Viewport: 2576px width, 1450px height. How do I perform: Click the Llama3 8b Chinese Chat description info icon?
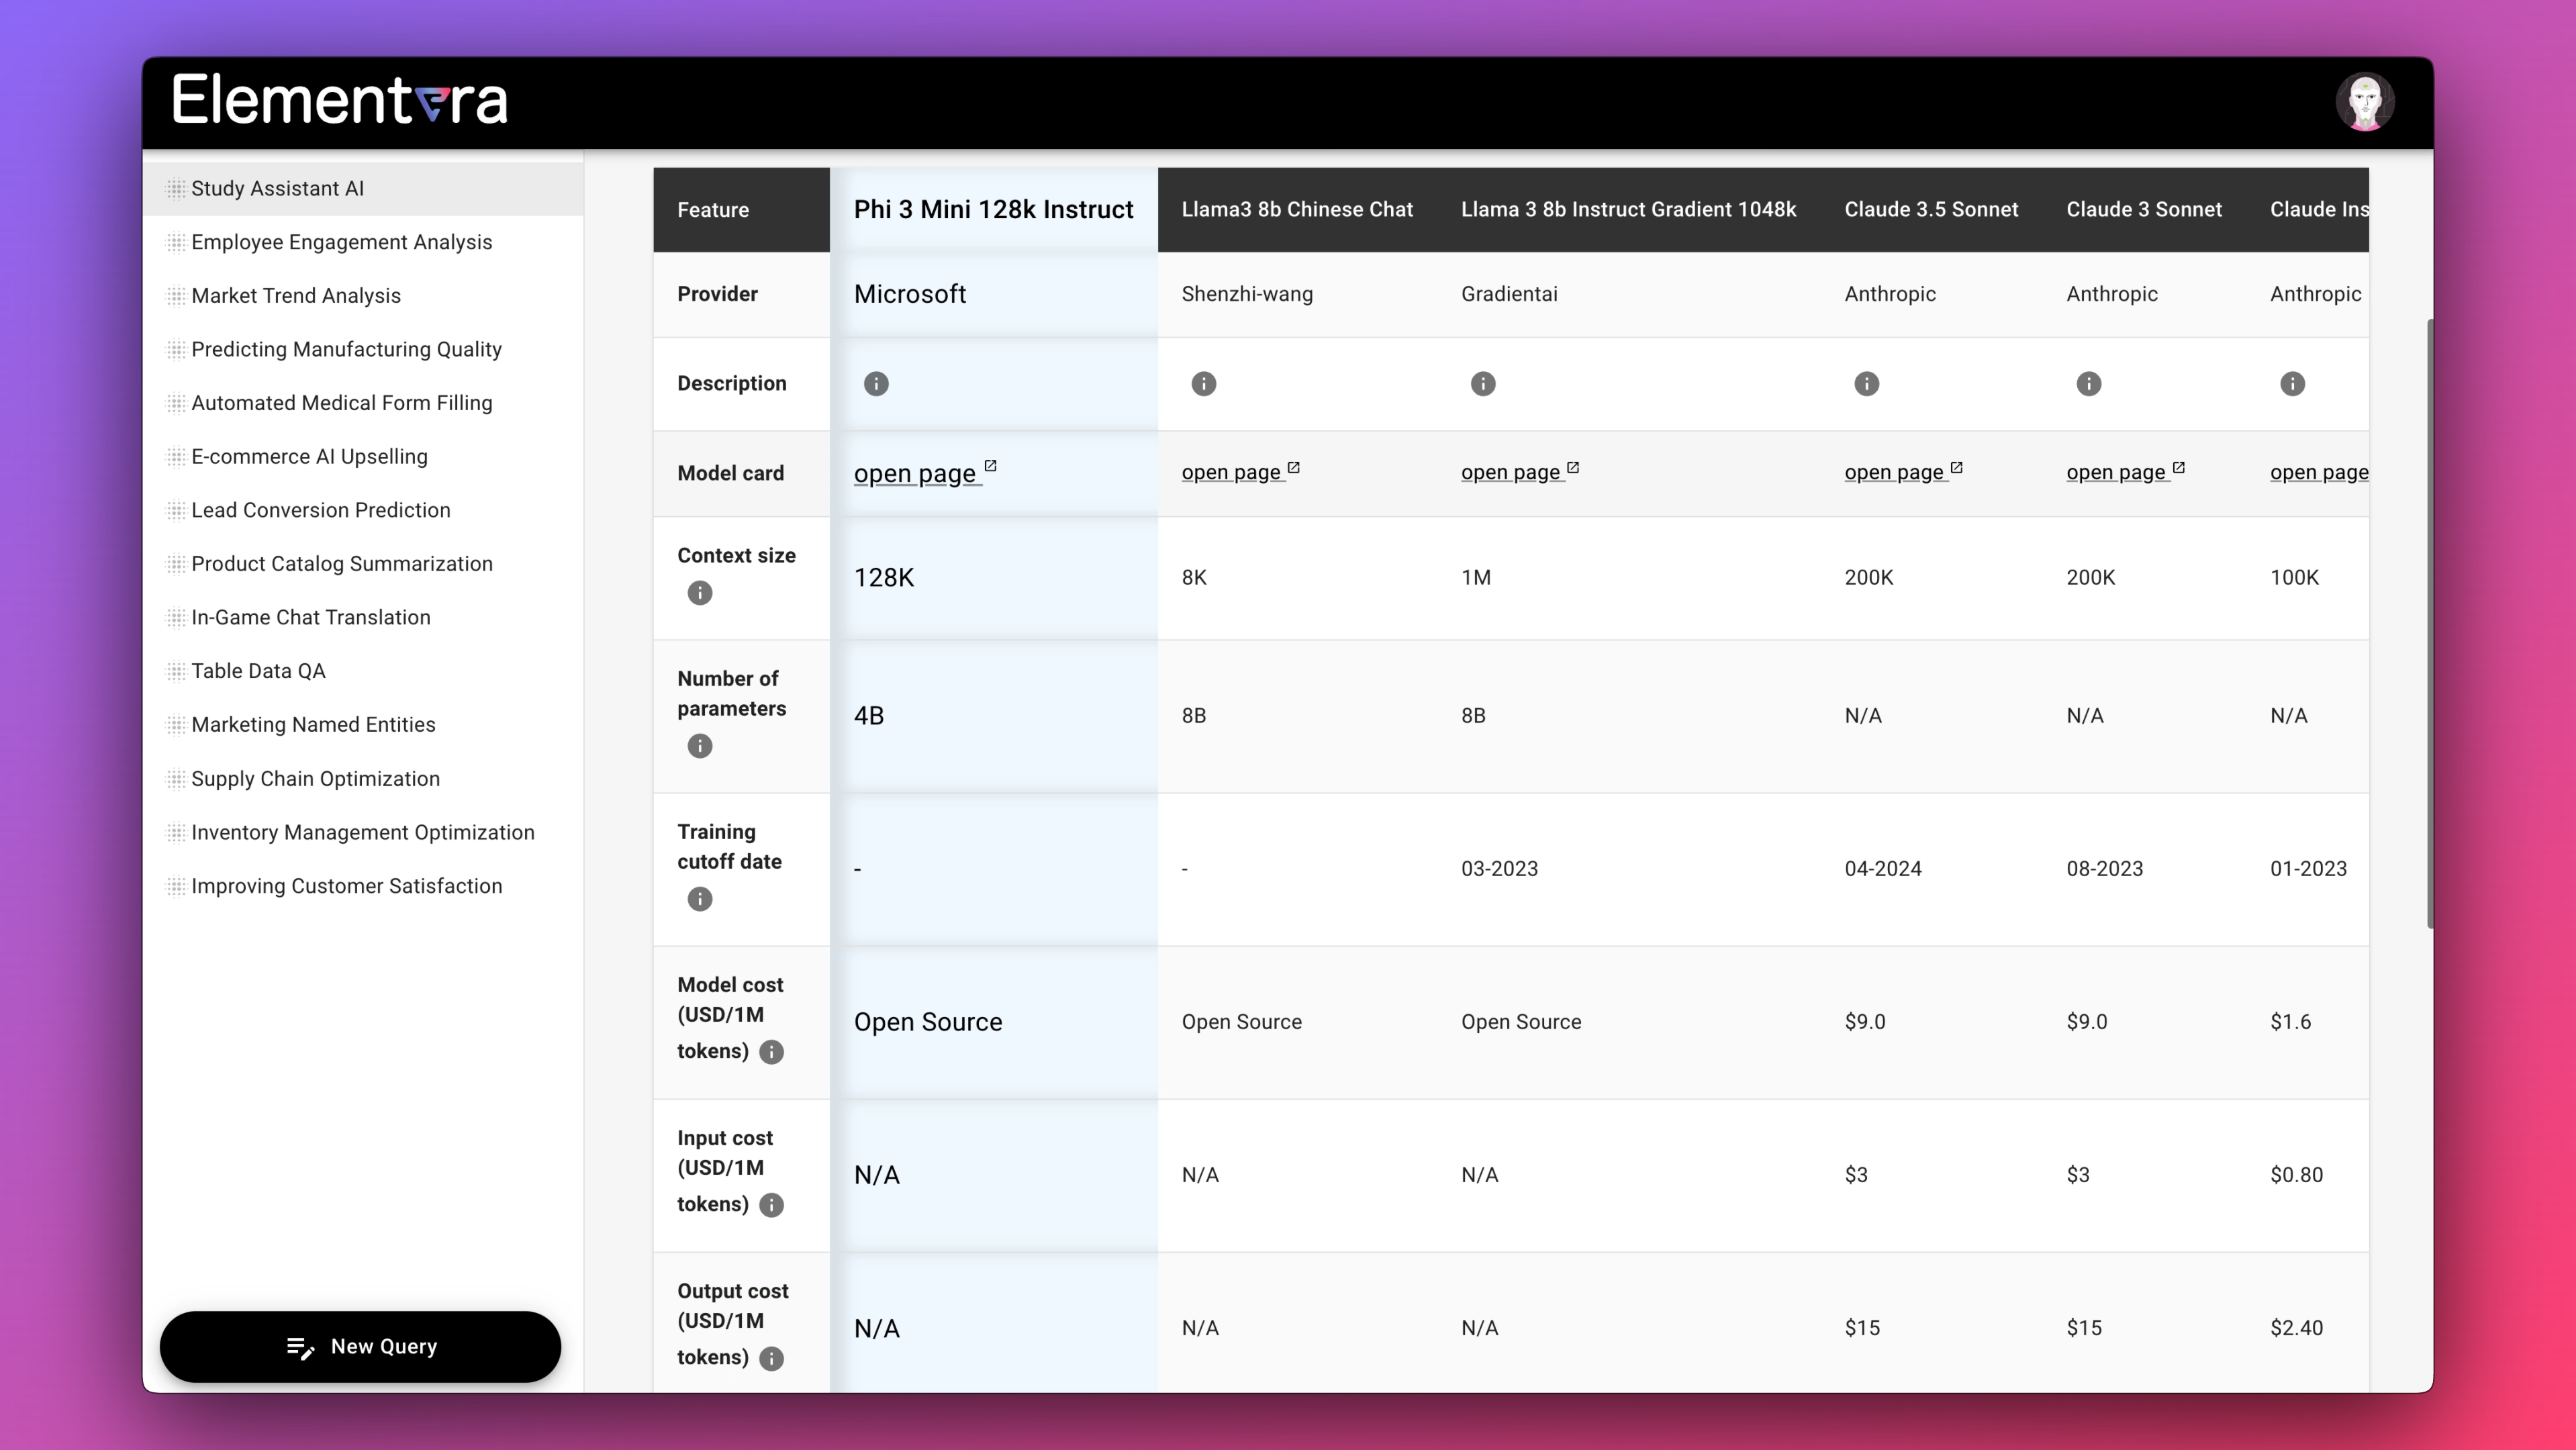(x=1204, y=384)
